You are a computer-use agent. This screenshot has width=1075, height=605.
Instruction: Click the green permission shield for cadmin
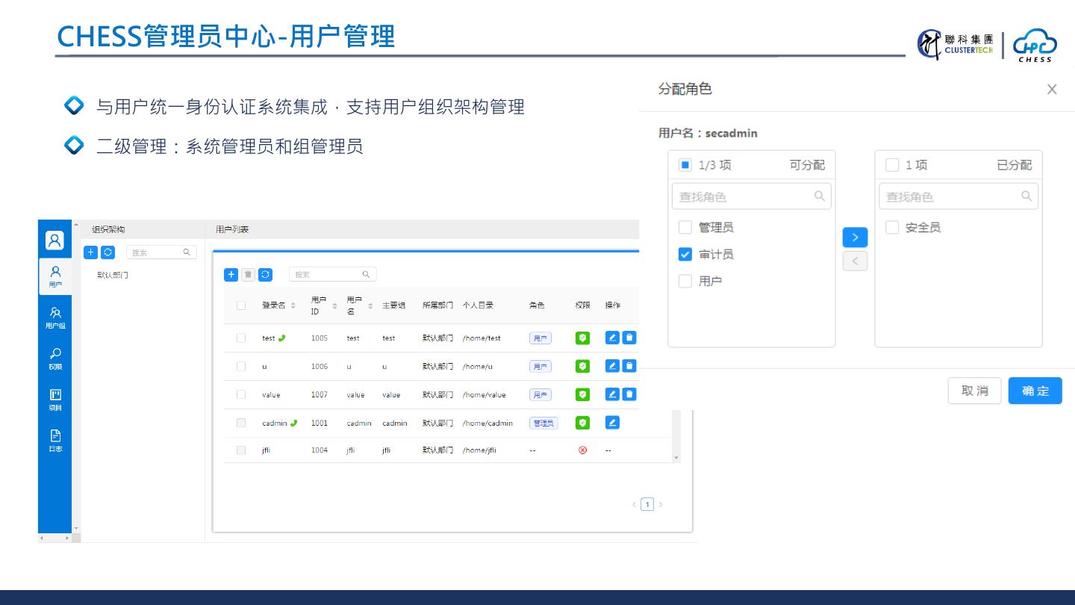pyautogui.click(x=583, y=423)
